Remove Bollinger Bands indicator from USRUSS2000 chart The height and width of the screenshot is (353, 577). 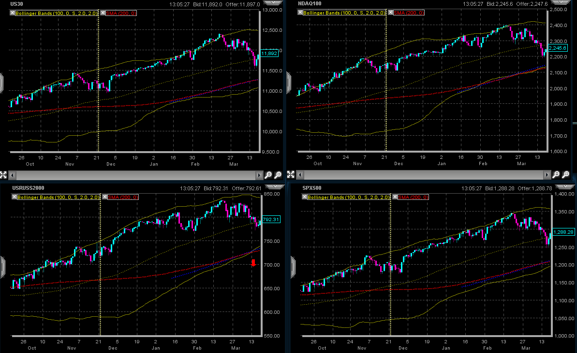[x=14, y=197]
